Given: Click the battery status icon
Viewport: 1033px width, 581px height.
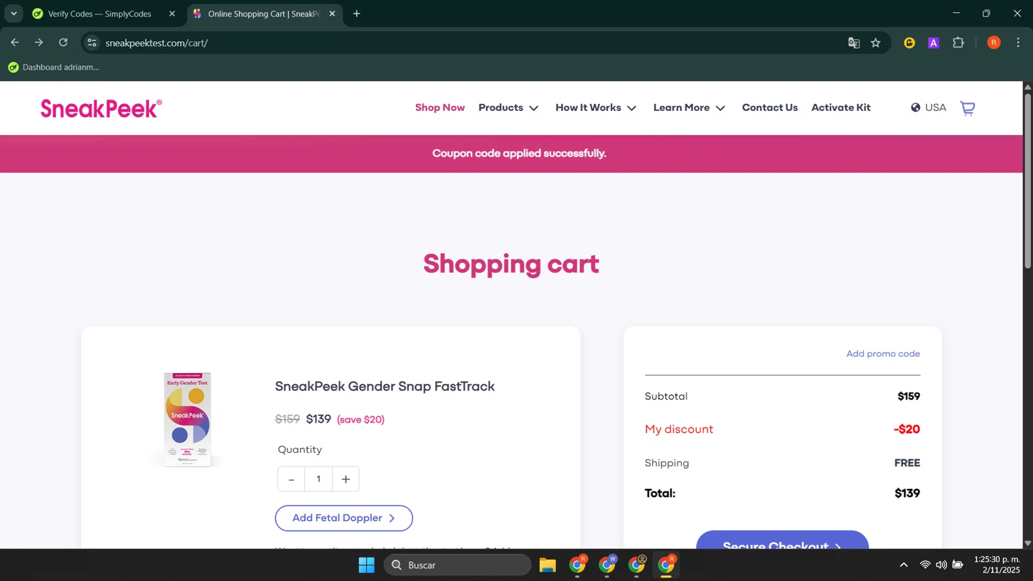Looking at the screenshot, I should tap(957, 565).
